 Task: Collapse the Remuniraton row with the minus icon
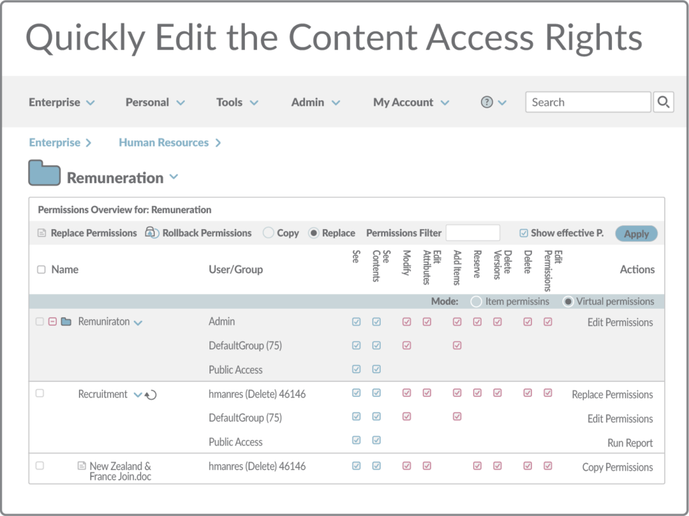(x=52, y=322)
